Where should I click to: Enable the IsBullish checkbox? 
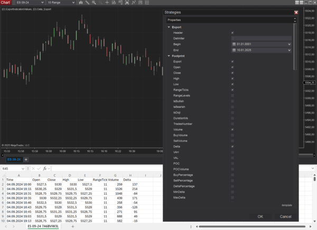click(232, 101)
